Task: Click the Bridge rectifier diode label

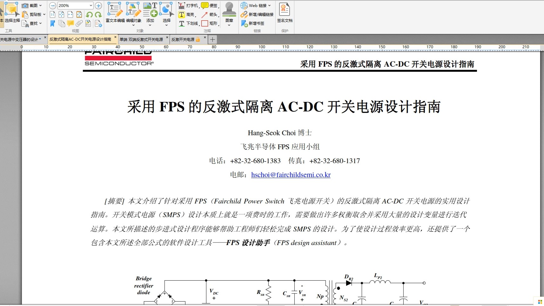Action: coord(144,285)
